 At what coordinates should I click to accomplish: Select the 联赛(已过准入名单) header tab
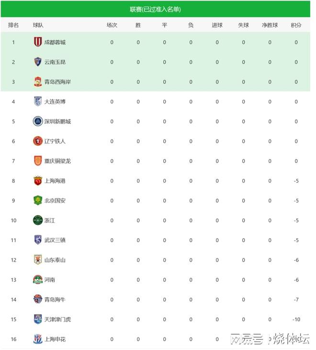[x=155, y=9]
